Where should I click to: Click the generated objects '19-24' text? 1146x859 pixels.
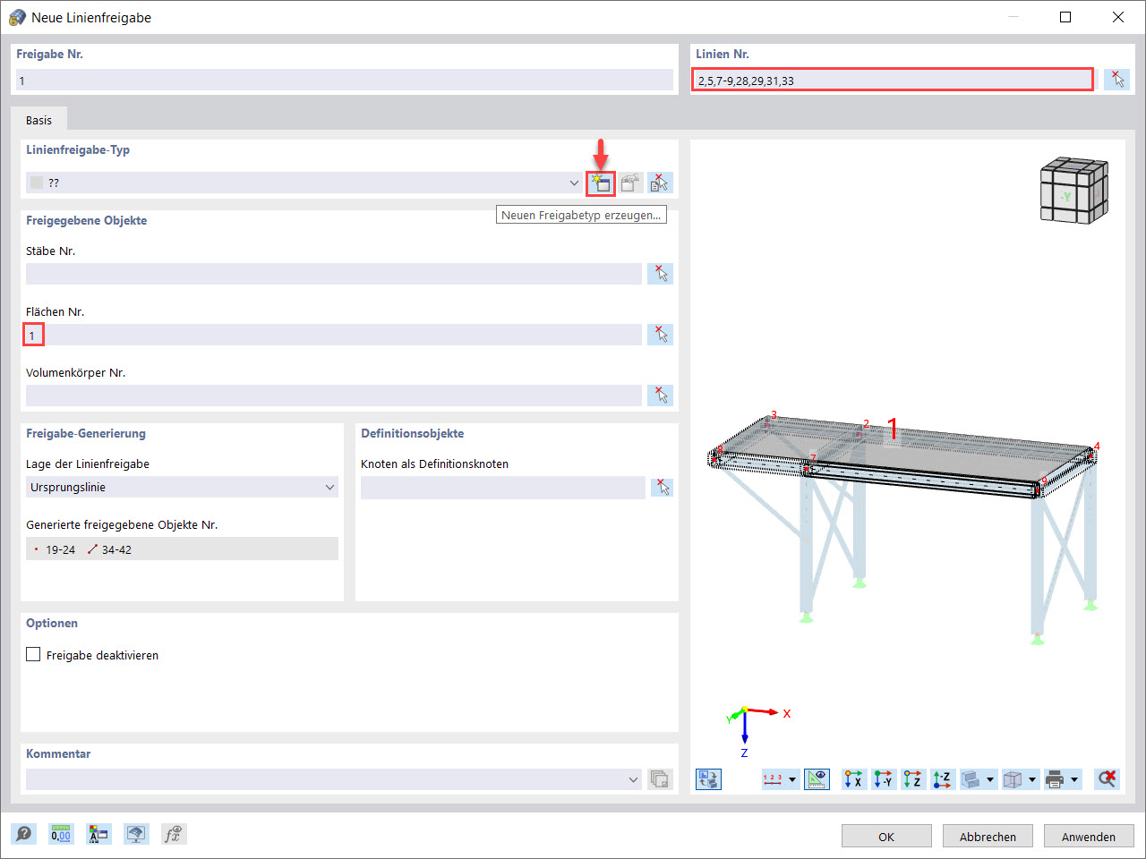[x=61, y=549]
